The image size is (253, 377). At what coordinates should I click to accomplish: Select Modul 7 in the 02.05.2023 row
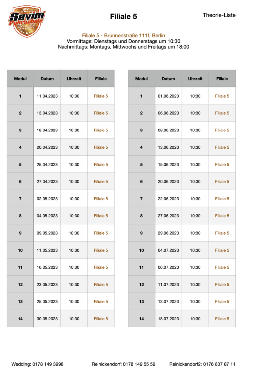click(x=20, y=199)
